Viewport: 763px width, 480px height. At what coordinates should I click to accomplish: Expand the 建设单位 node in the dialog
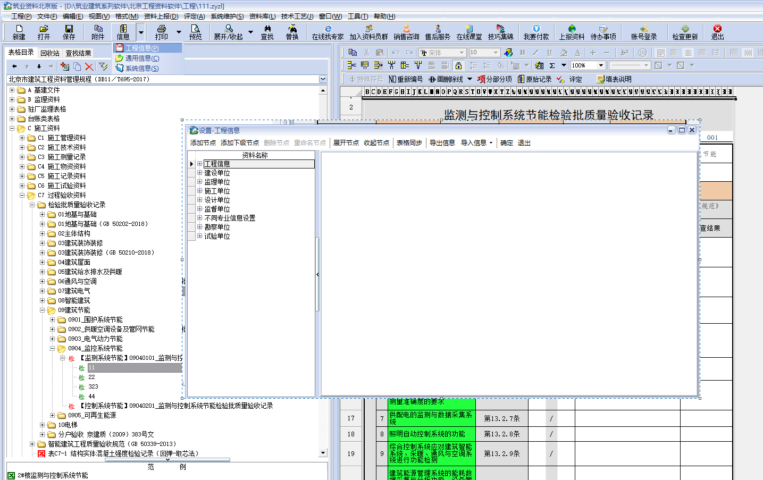point(200,173)
